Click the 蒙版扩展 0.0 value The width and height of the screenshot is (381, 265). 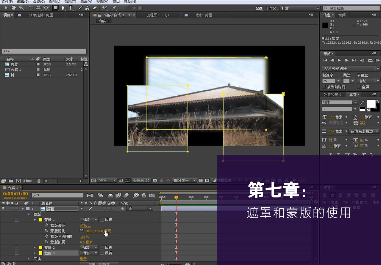tap(82, 242)
